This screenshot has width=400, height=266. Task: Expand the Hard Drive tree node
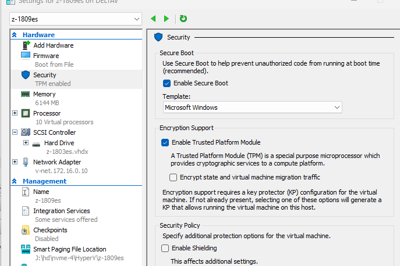[x=26, y=142]
